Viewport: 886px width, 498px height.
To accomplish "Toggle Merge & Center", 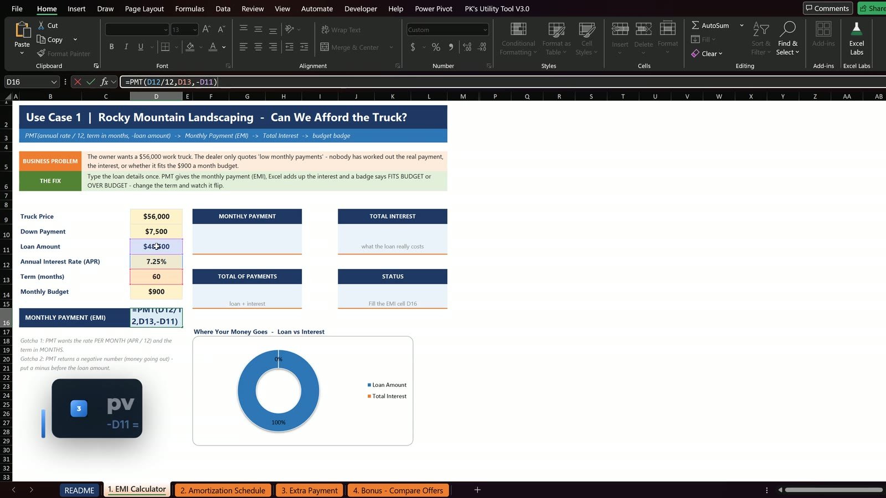I will tap(349, 47).
